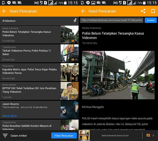Viewport: 158px width, 141px height.
Task: Tap the battery icon in right status bar
Action: (x=144, y=3)
